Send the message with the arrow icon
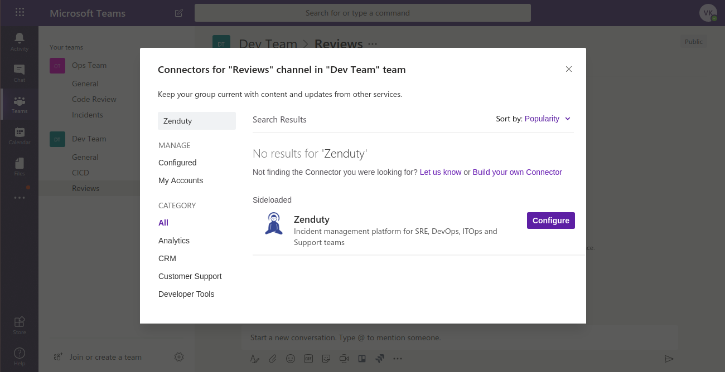 pyautogui.click(x=669, y=359)
